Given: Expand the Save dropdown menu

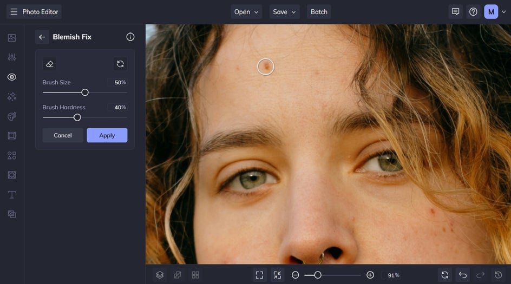Looking at the screenshot, I should point(285,12).
